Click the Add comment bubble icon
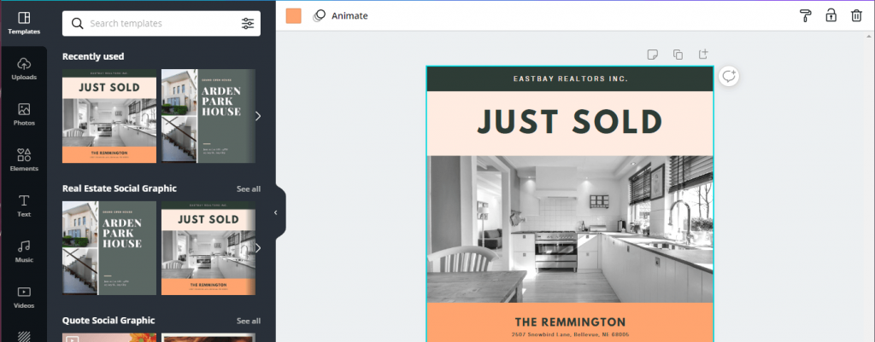 [x=729, y=76]
